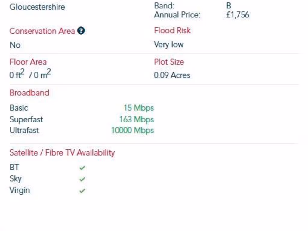Click the 163 Mbps Superfast speed value
Screen dimensions: 308x231
pos(137,119)
